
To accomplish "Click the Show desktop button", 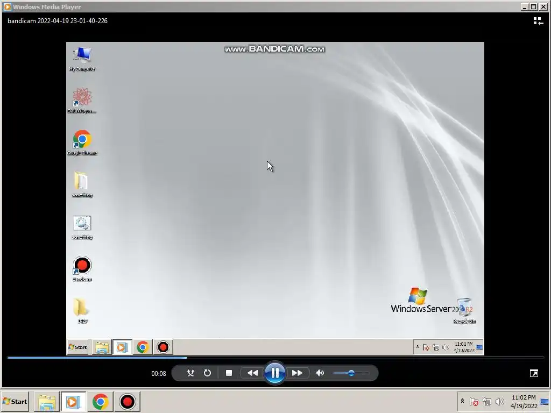I will click(x=545, y=402).
